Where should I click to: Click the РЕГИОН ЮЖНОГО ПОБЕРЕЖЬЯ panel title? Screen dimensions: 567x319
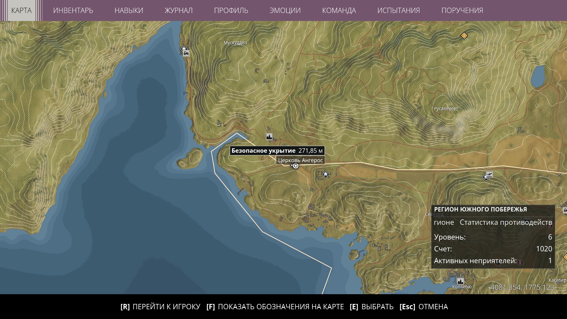pyautogui.click(x=480, y=209)
